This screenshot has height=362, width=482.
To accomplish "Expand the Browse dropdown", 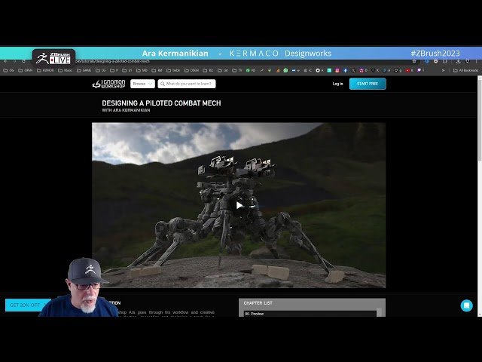I will (142, 84).
